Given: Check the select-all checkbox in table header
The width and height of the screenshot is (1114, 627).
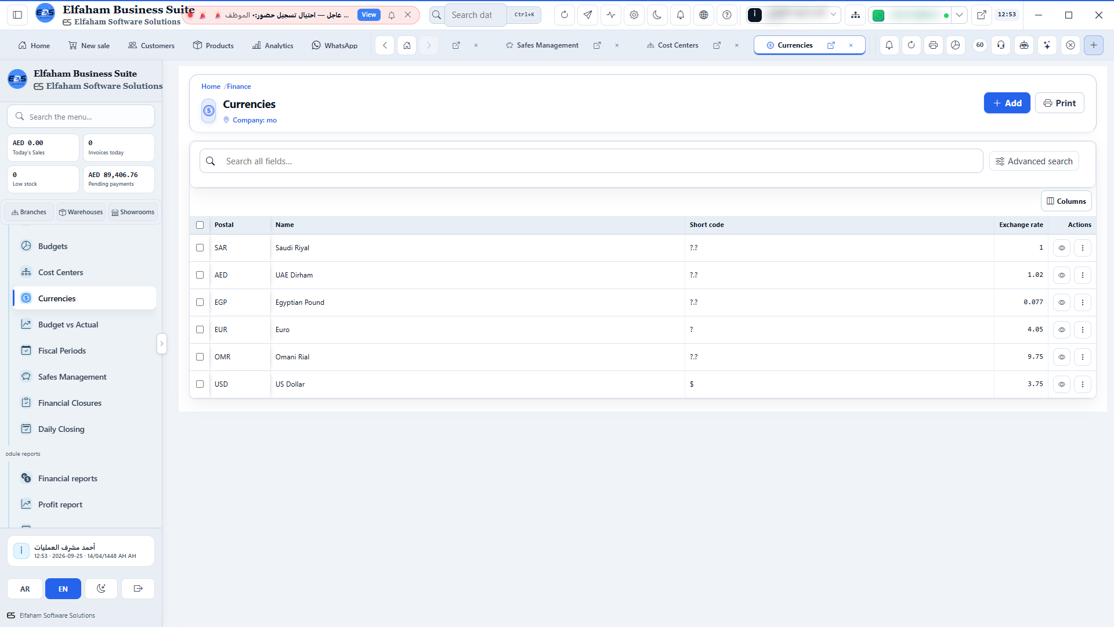Looking at the screenshot, I should tap(200, 225).
